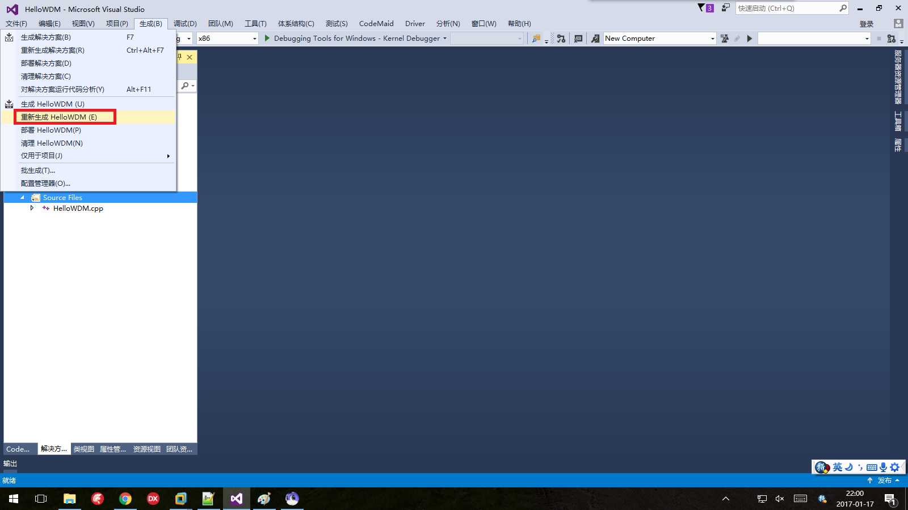Open 工具箱 side tab on right edge
This screenshot has width=908, height=510.
point(898,121)
